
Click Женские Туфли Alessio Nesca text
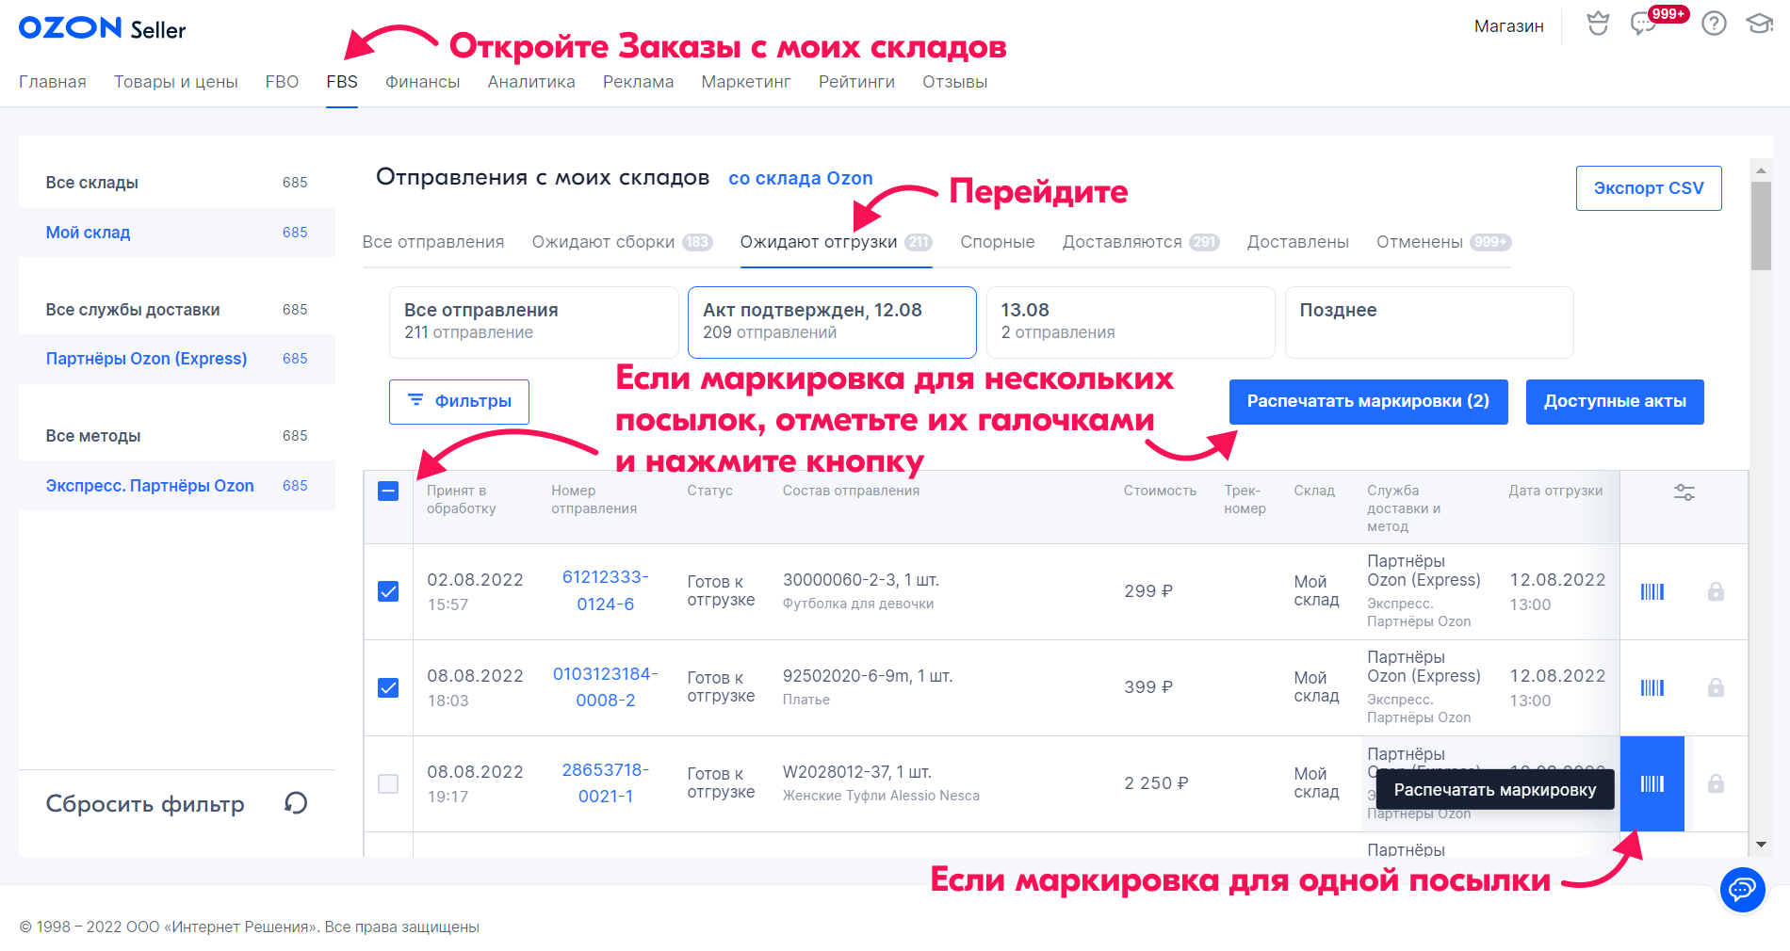[881, 796]
